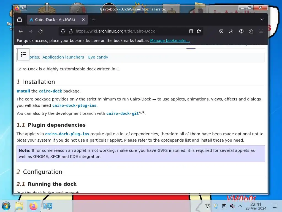Open clipboard tray icon
The width and height of the screenshot is (282, 212).
coord(224,206)
